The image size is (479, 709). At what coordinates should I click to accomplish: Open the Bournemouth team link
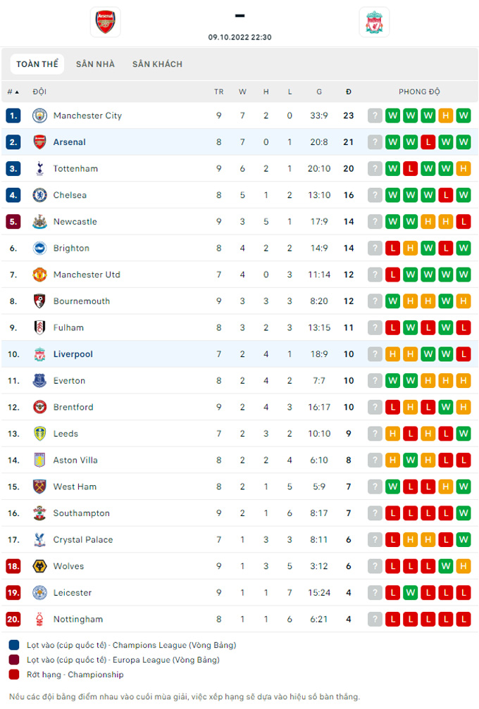tap(82, 301)
